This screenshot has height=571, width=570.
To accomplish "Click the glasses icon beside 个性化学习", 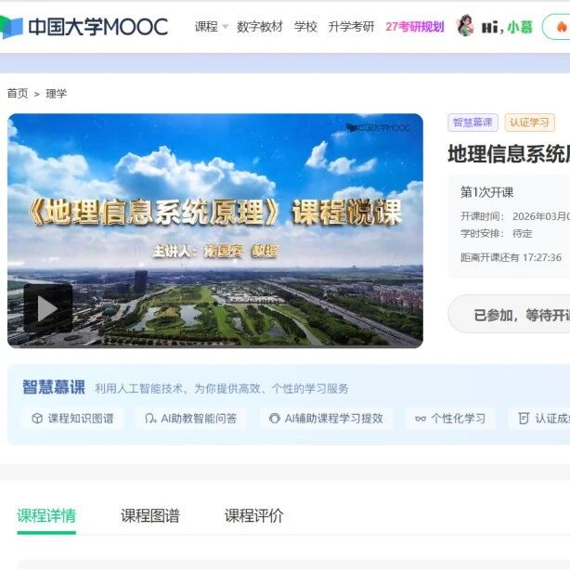I will [x=421, y=419].
